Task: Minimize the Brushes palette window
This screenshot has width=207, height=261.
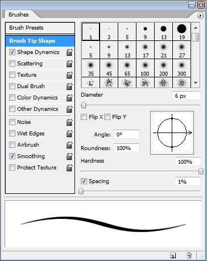Action: click(192, 5)
